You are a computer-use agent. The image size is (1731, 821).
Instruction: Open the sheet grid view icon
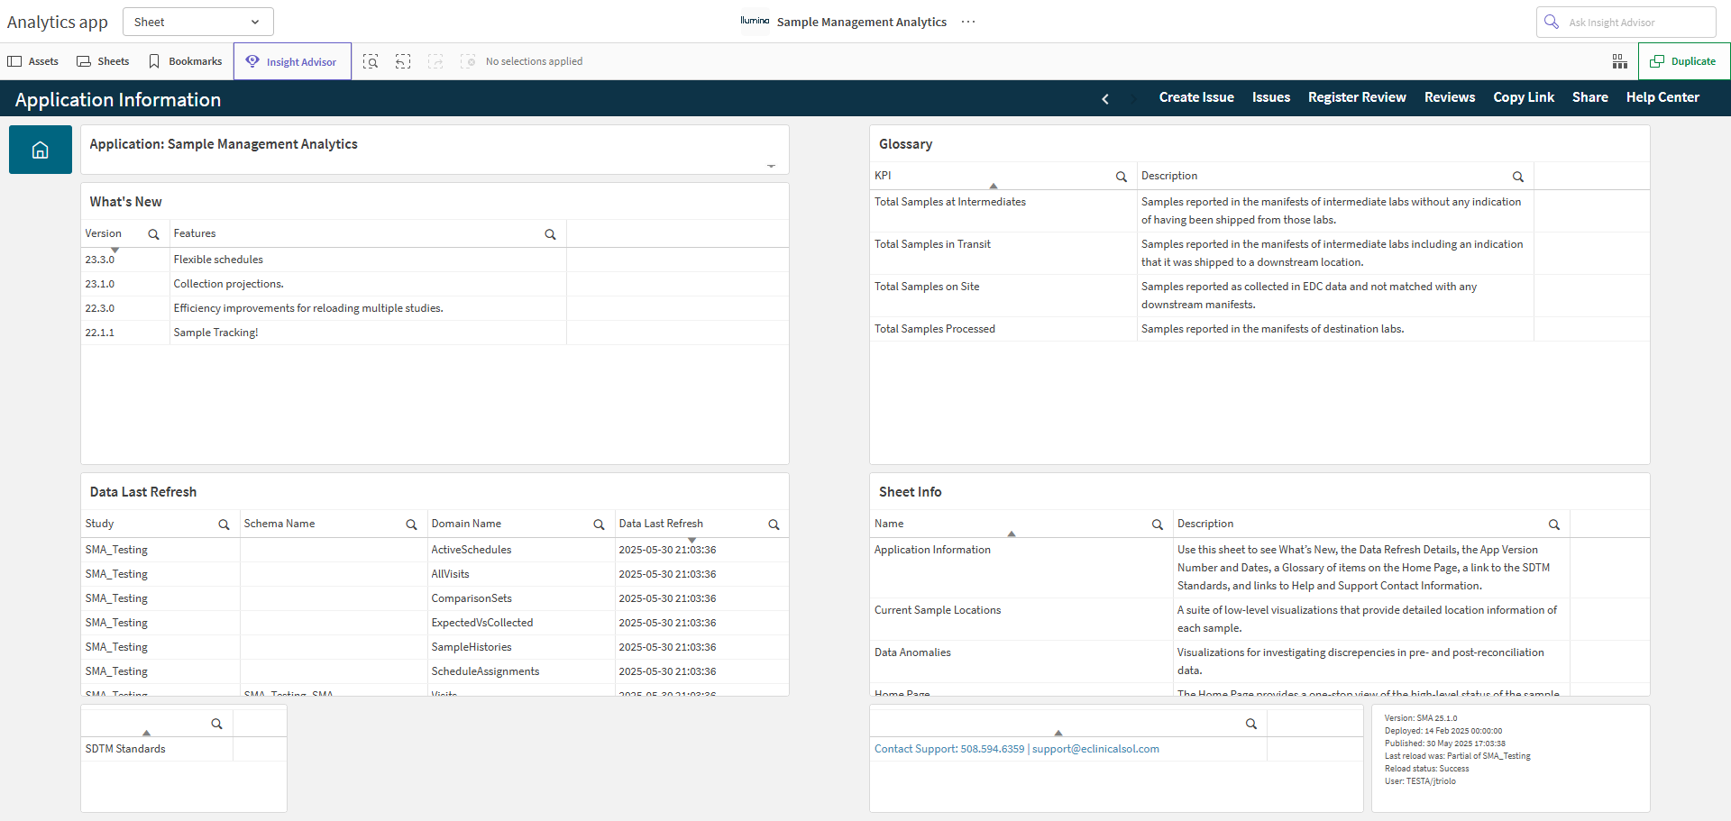[1620, 61]
